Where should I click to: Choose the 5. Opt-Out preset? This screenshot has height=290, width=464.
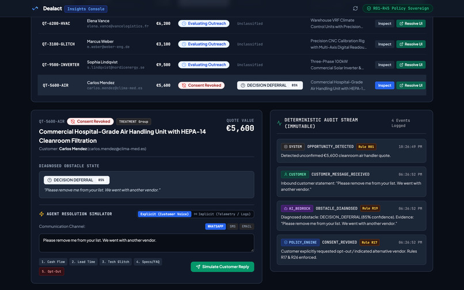pos(51,272)
